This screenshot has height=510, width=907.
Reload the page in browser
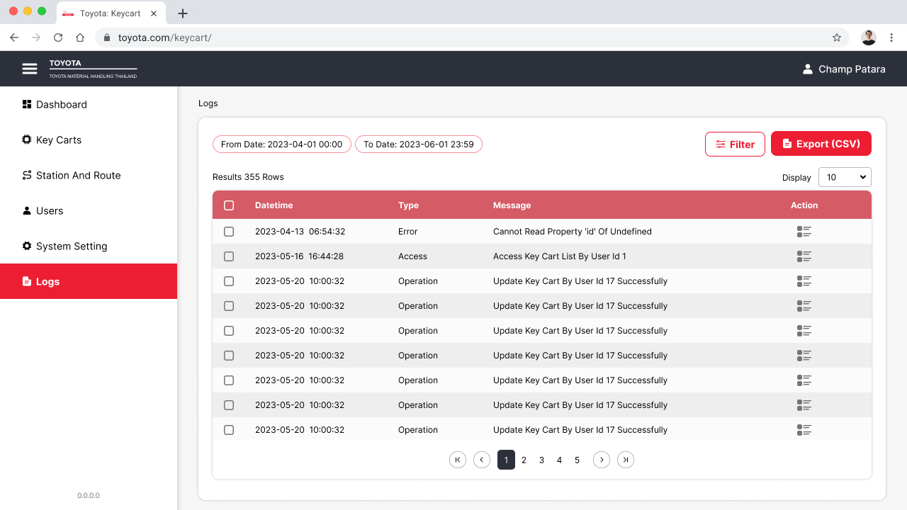pyautogui.click(x=58, y=38)
